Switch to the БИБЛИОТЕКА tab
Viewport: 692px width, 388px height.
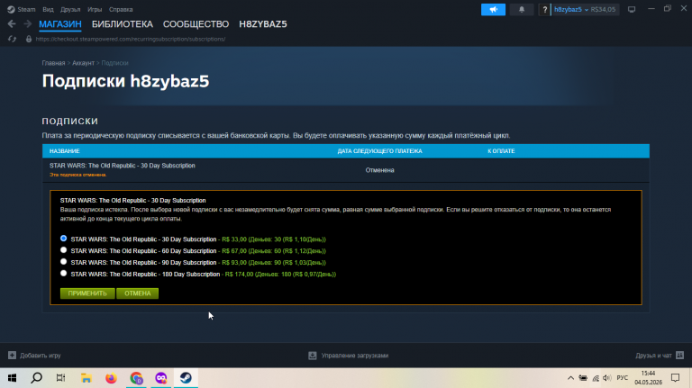tap(123, 24)
